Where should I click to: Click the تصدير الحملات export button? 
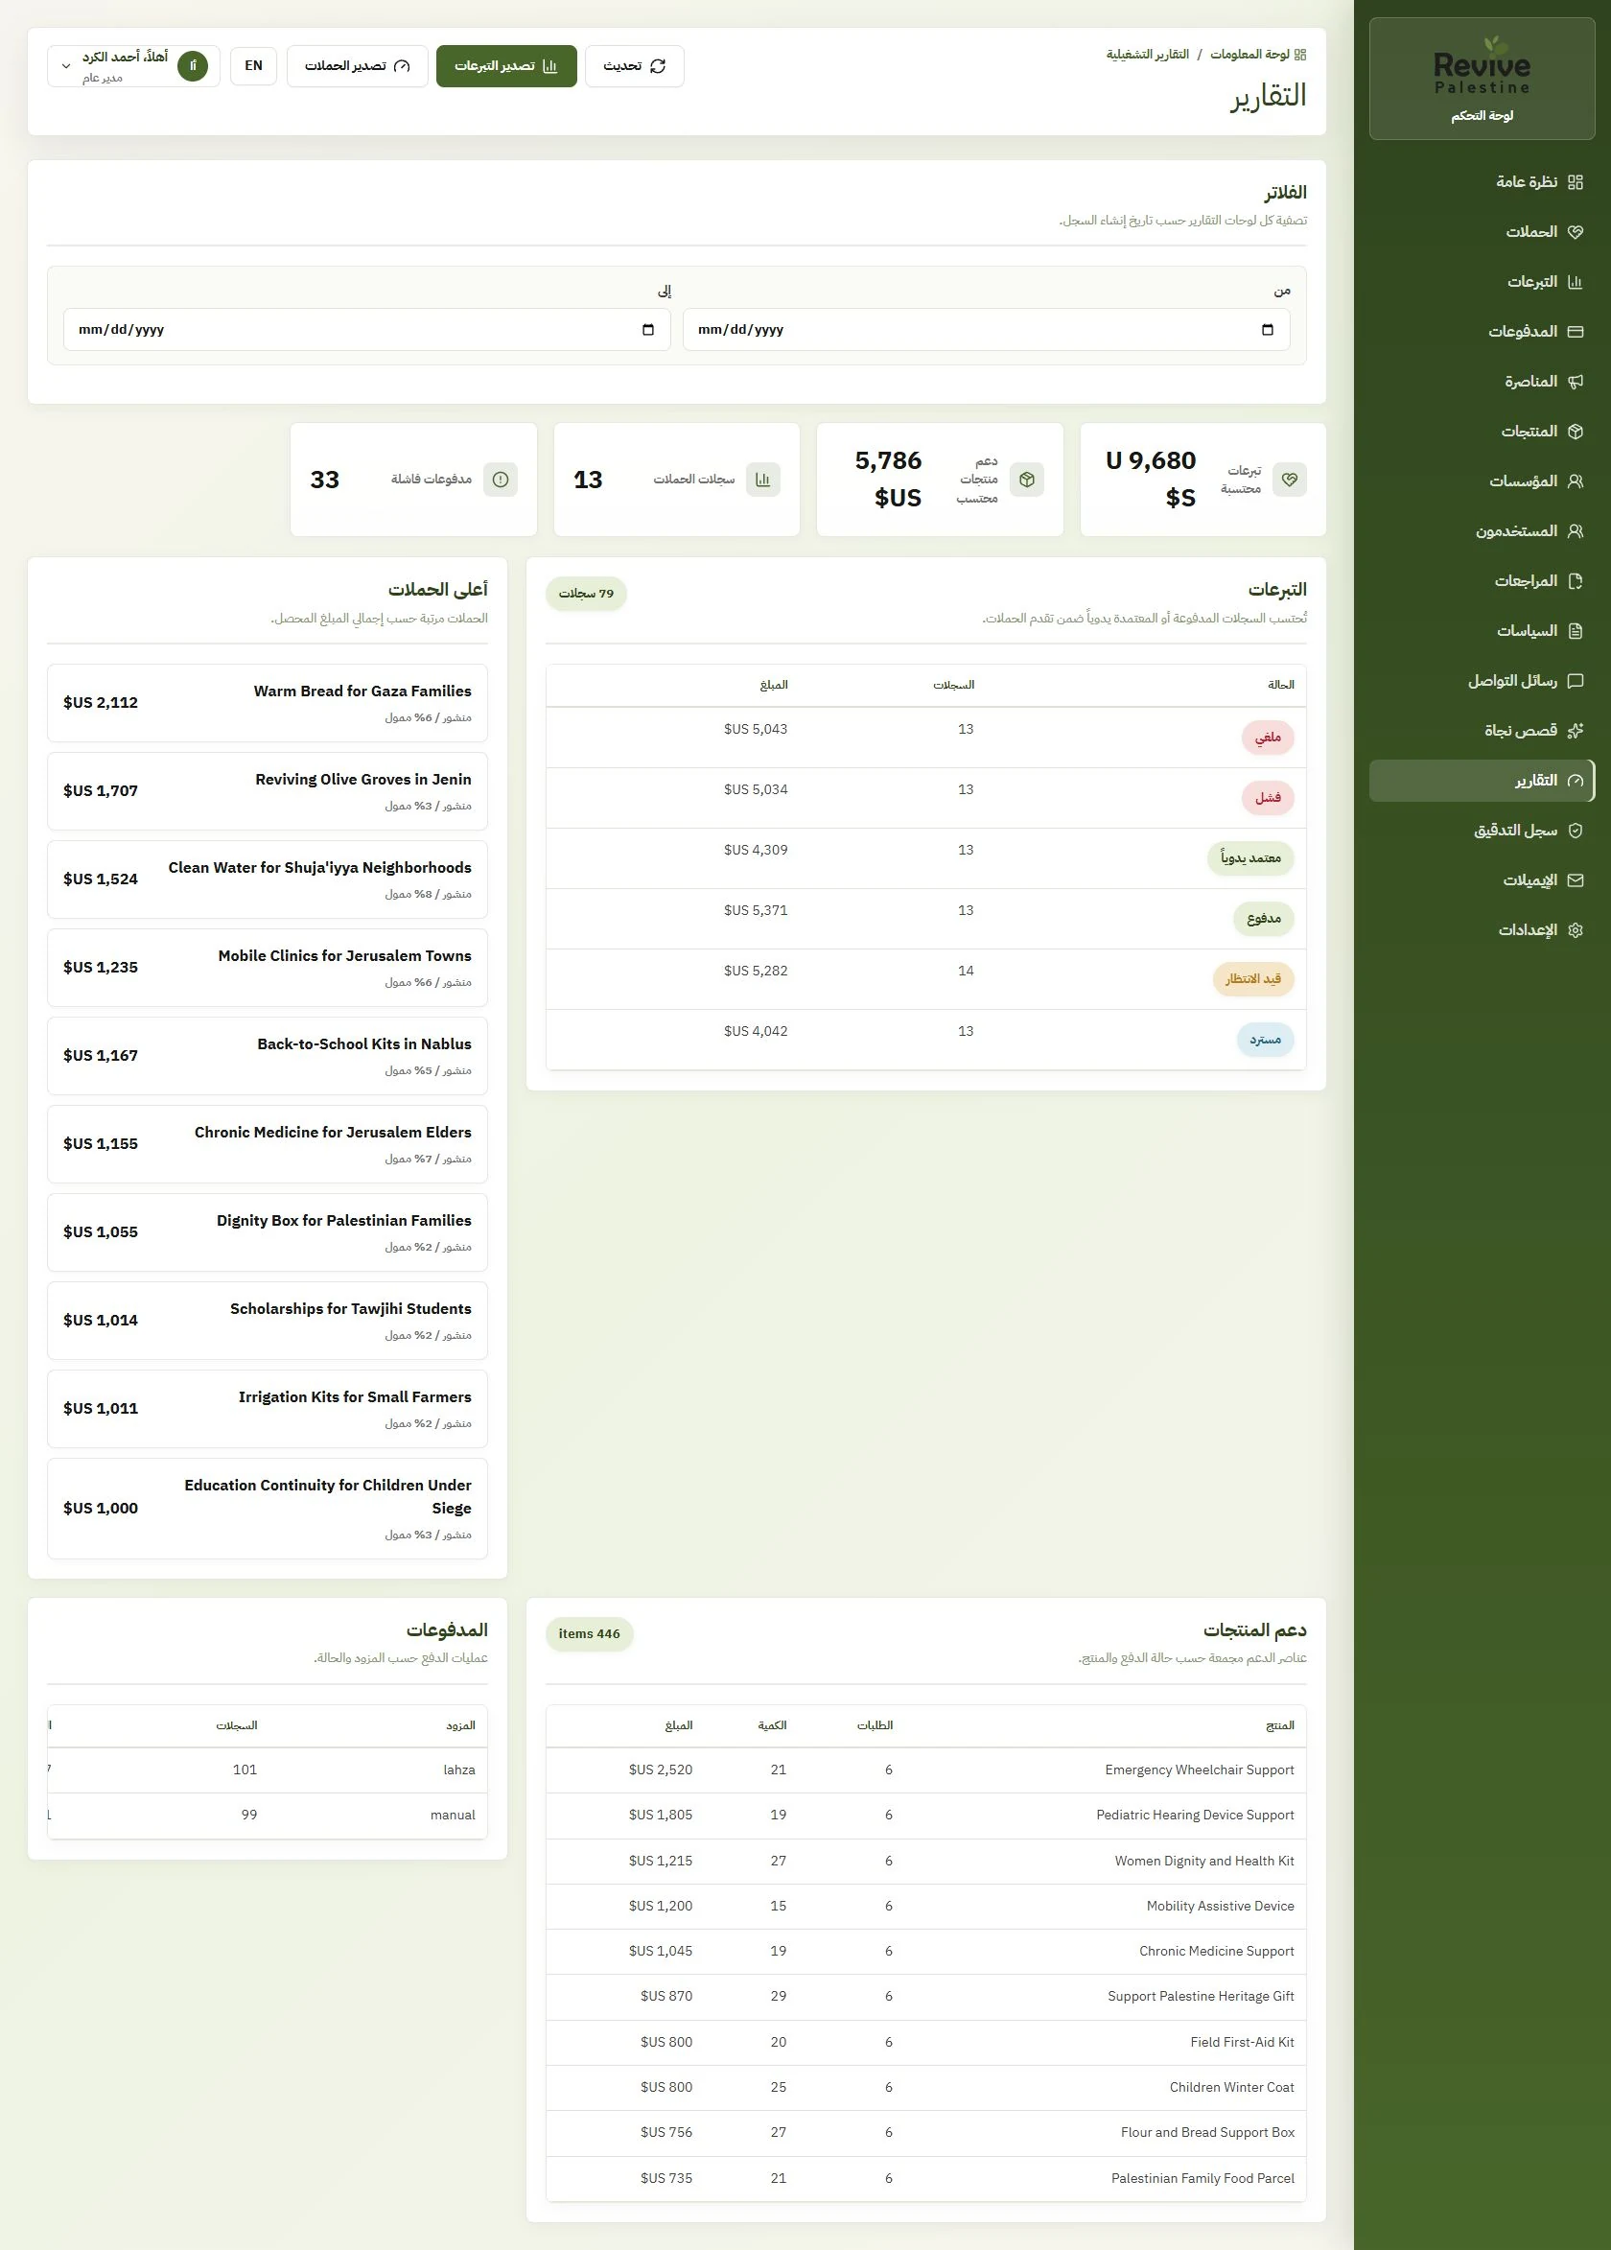click(x=357, y=66)
